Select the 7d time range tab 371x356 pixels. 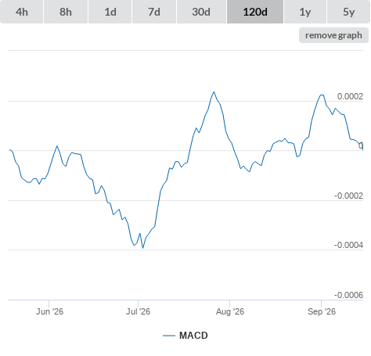click(x=154, y=12)
